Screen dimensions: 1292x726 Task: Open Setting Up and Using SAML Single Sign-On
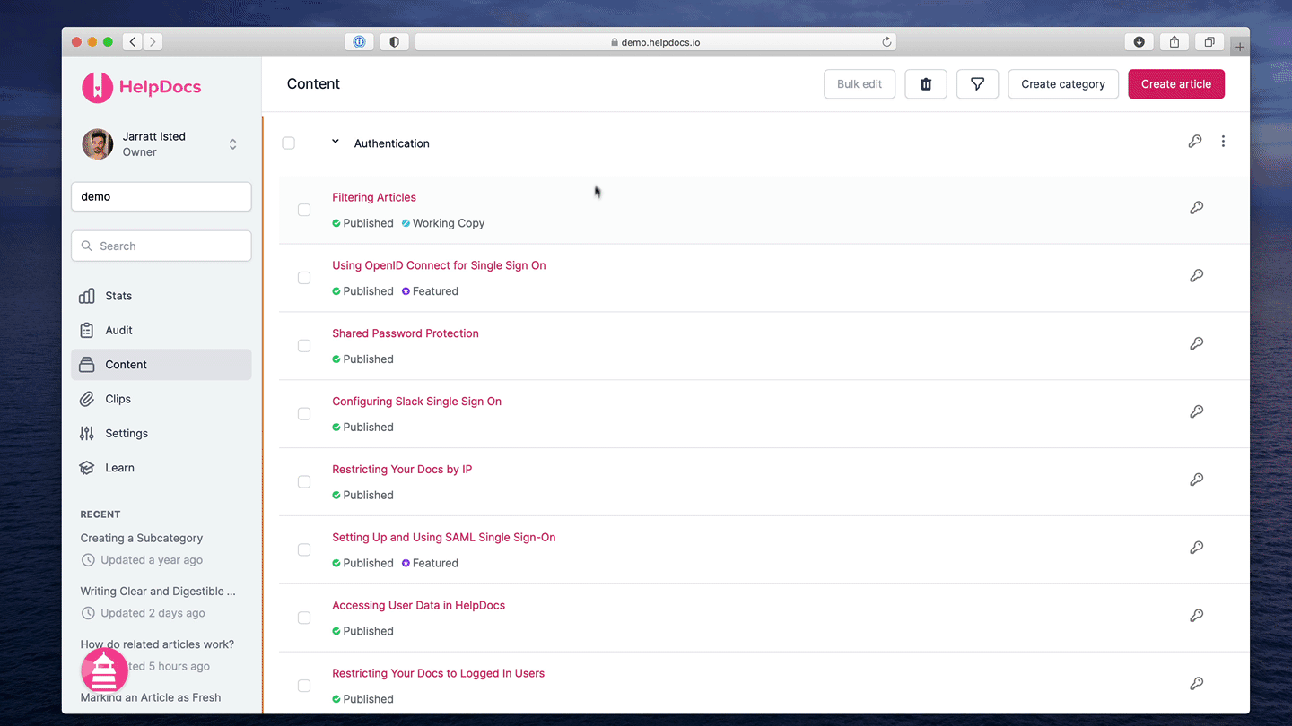pyautogui.click(x=444, y=538)
